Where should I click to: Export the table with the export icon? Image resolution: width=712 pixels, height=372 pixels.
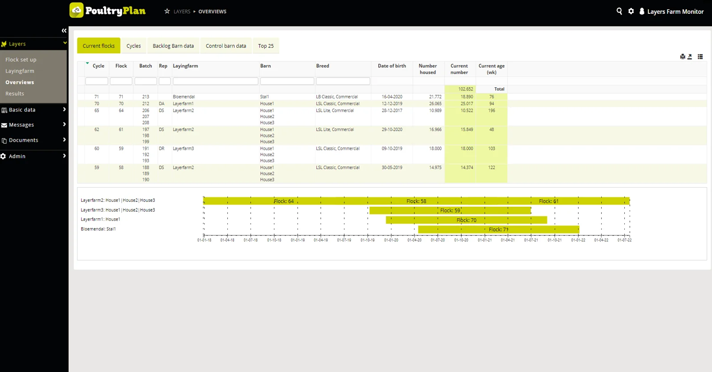690,57
